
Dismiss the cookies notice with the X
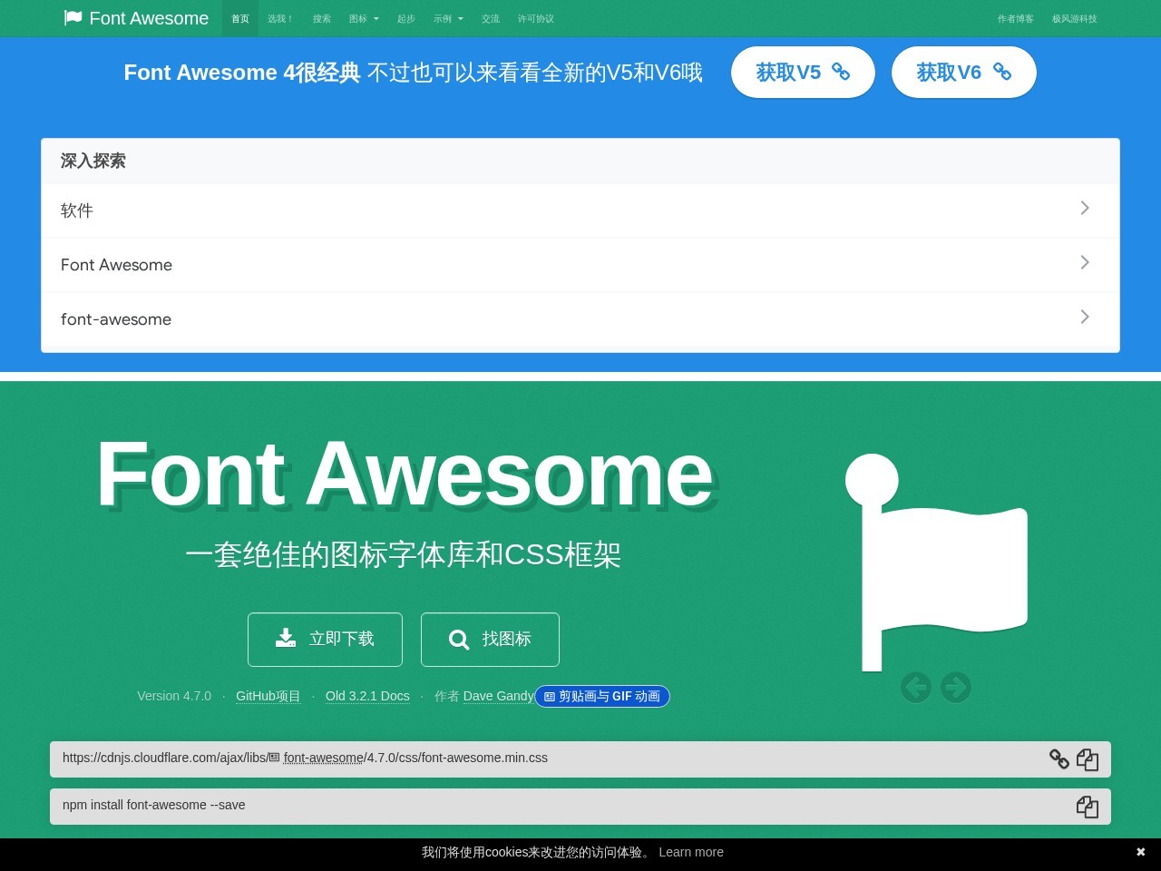(x=1141, y=852)
